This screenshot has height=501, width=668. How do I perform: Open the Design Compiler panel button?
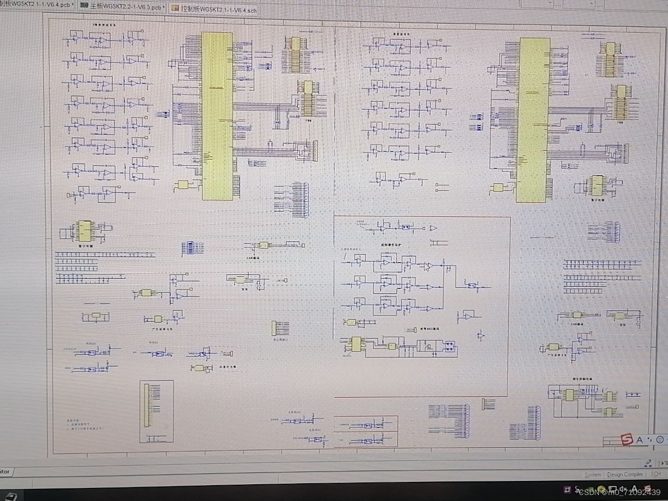tap(624, 475)
